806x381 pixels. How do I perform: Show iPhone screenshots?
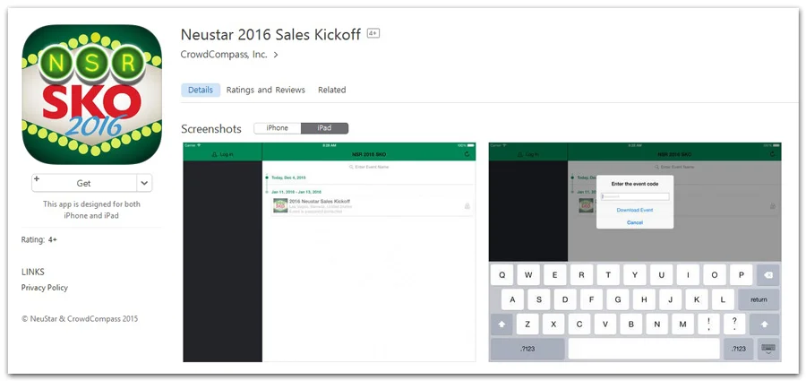click(x=277, y=128)
